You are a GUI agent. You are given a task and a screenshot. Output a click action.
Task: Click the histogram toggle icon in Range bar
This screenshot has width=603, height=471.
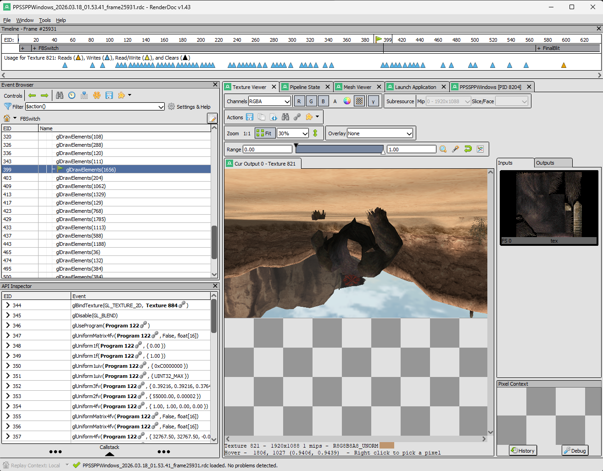click(480, 149)
